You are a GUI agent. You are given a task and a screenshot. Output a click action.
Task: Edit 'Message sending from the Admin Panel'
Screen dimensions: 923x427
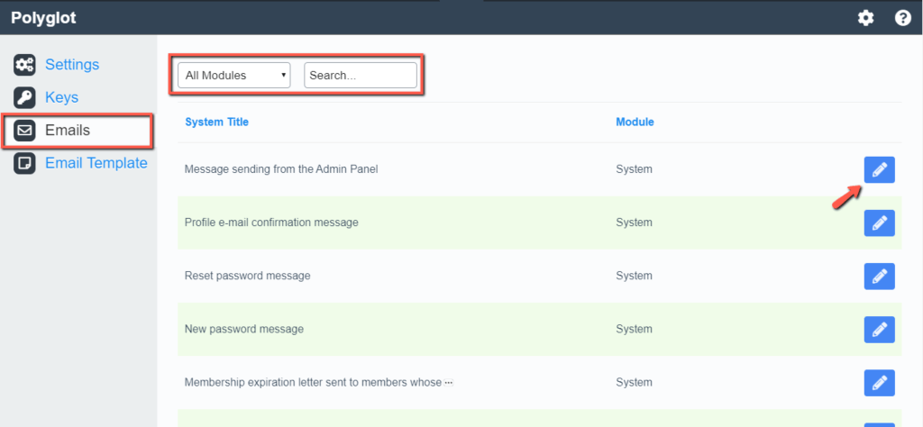[x=880, y=170]
